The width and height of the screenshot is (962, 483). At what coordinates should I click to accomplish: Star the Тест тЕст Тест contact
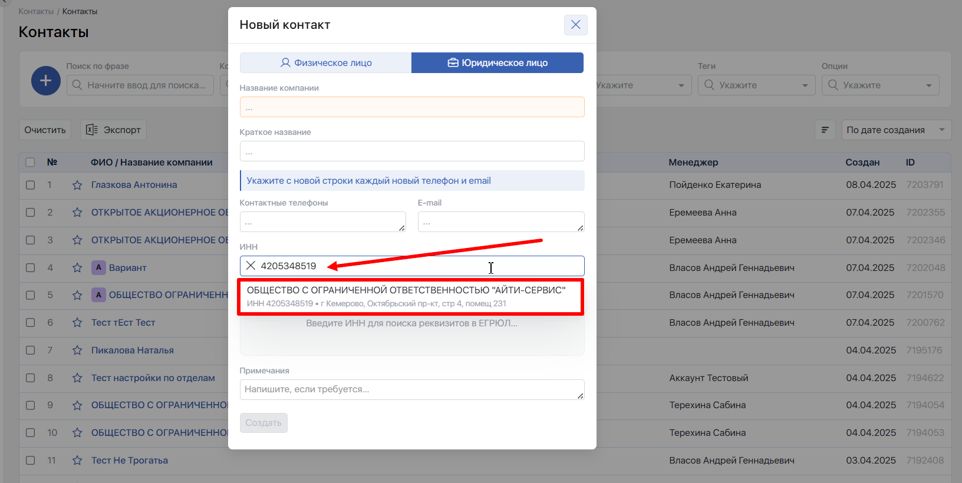(x=77, y=323)
